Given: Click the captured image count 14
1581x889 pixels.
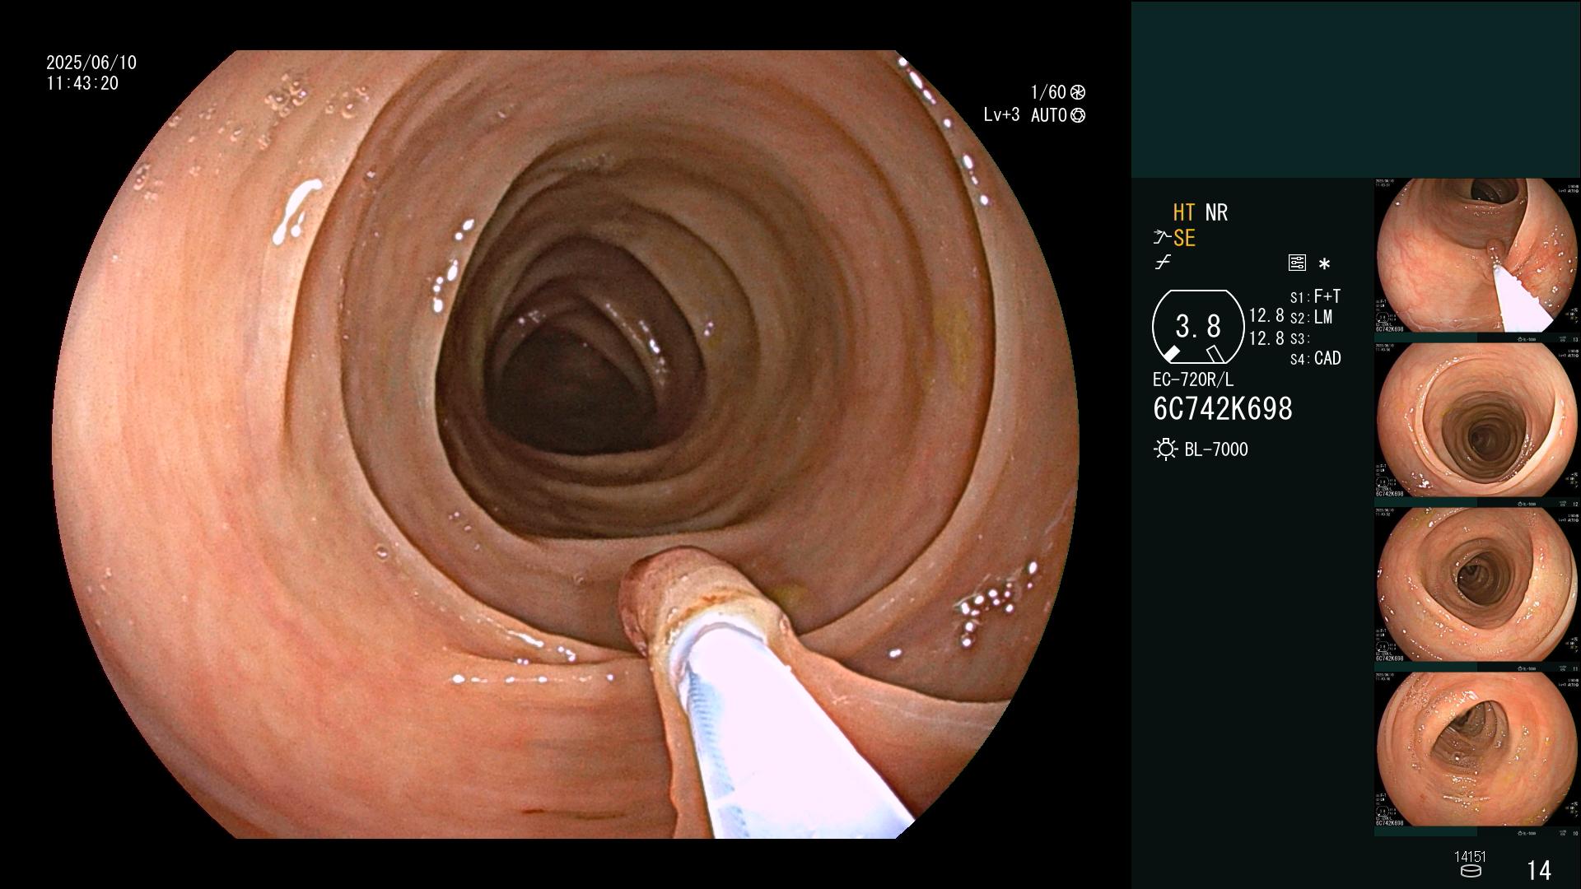Looking at the screenshot, I should tap(1539, 870).
